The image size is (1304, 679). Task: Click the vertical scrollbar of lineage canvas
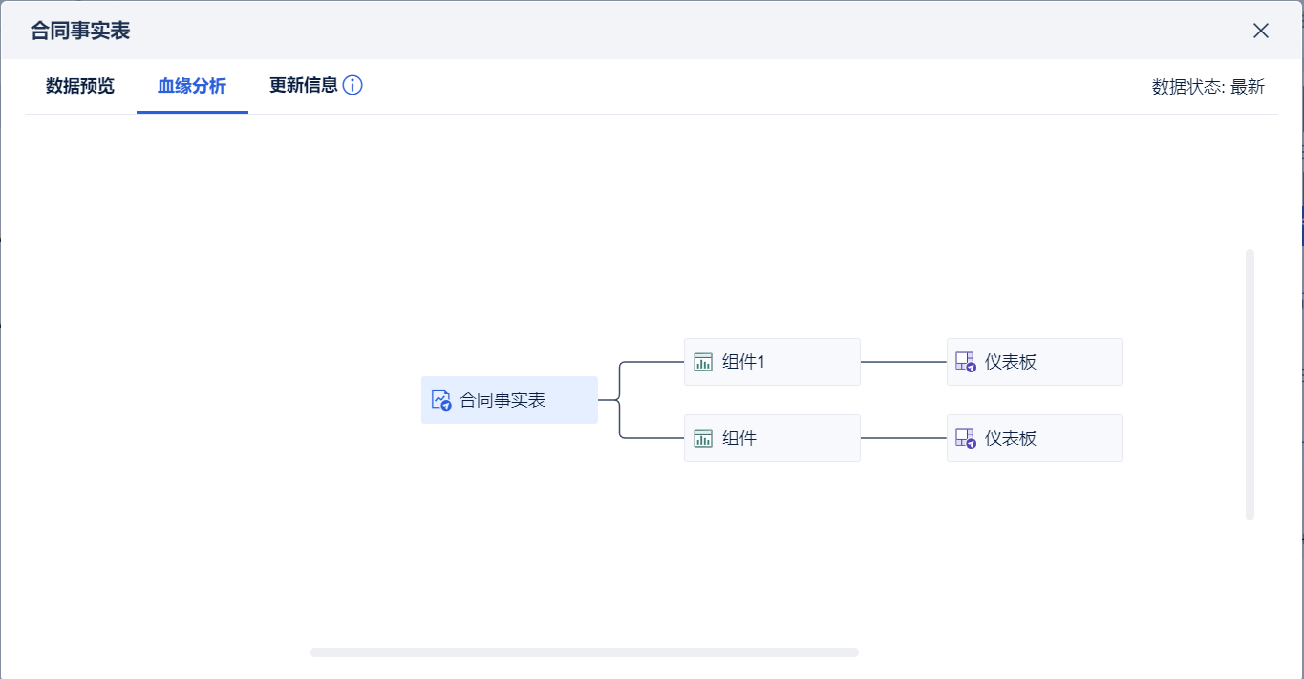[1250, 384]
